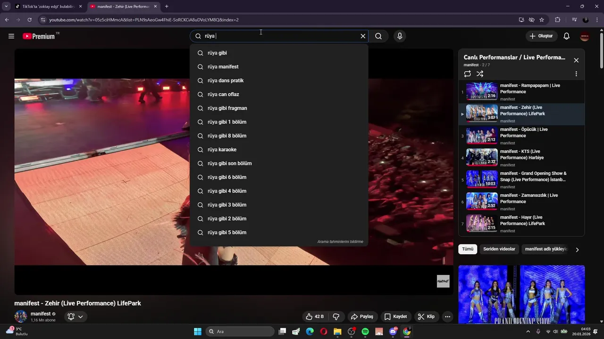Choose suggestion 'rüya karaoke'

279,150
